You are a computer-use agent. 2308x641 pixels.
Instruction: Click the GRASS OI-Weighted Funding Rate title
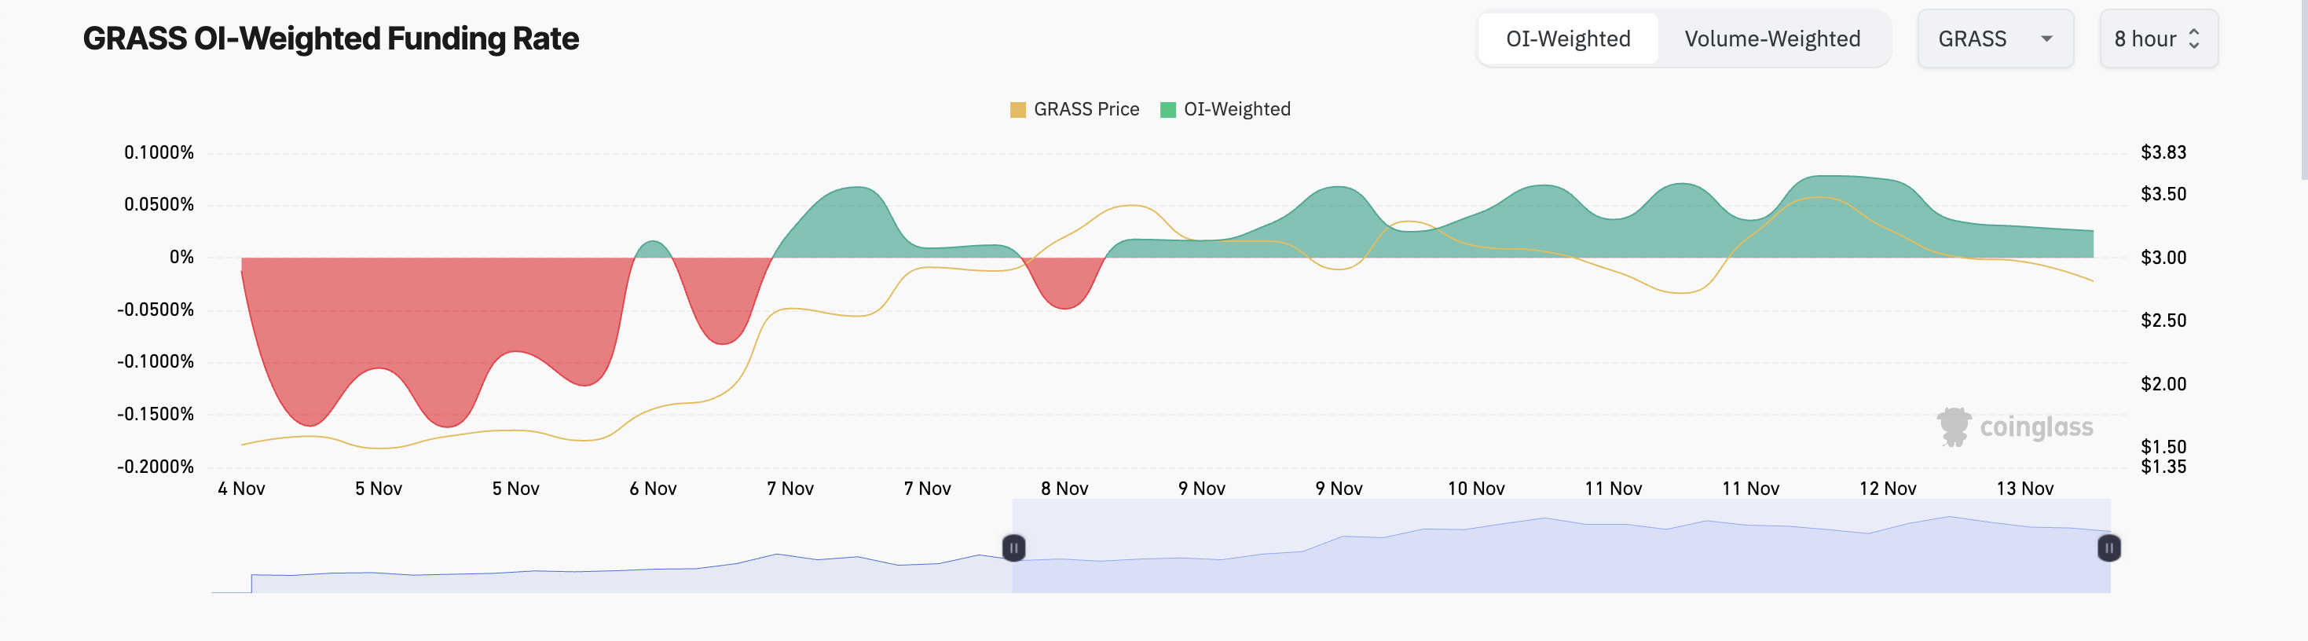331,38
